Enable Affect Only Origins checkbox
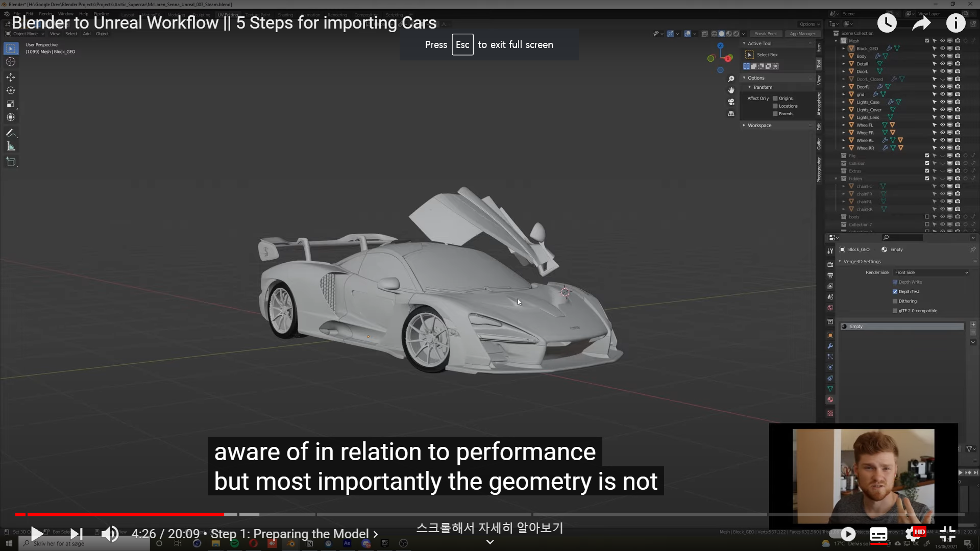980x551 pixels. pos(775,98)
